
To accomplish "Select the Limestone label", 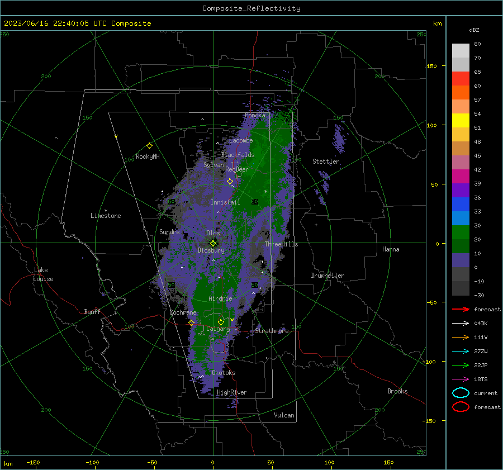I will coord(106,216).
